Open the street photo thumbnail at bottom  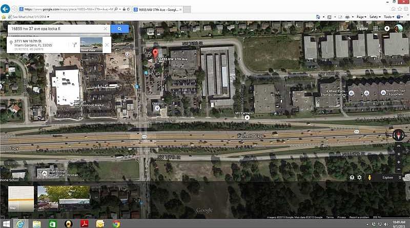63,198
